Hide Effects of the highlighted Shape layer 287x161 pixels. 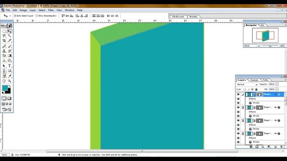pyautogui.click(x=238, y=99)
